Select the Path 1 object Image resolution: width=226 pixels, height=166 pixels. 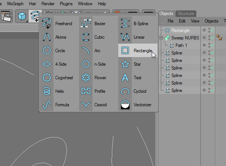click(181, 45)
